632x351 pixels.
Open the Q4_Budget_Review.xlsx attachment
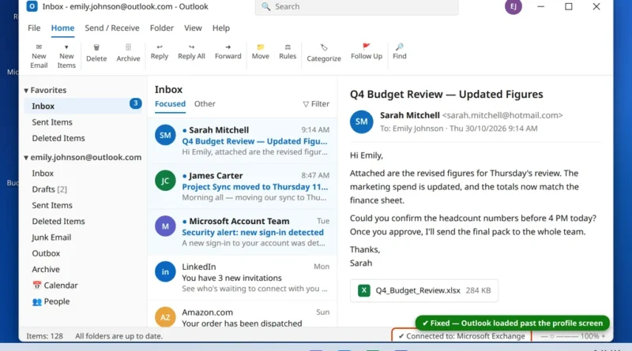click(x=424, y=290)
